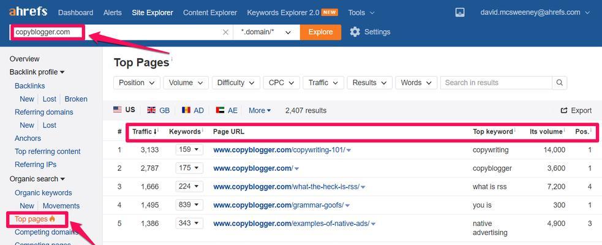Open the Position filter dropdown

point(137,83)
